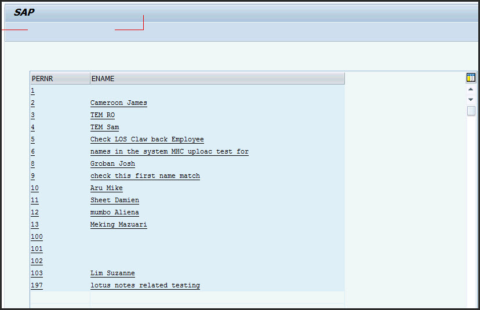Viewport: 480px width, 310px height.
Task: Click the scroll down arrow
Action: [471, 100]
